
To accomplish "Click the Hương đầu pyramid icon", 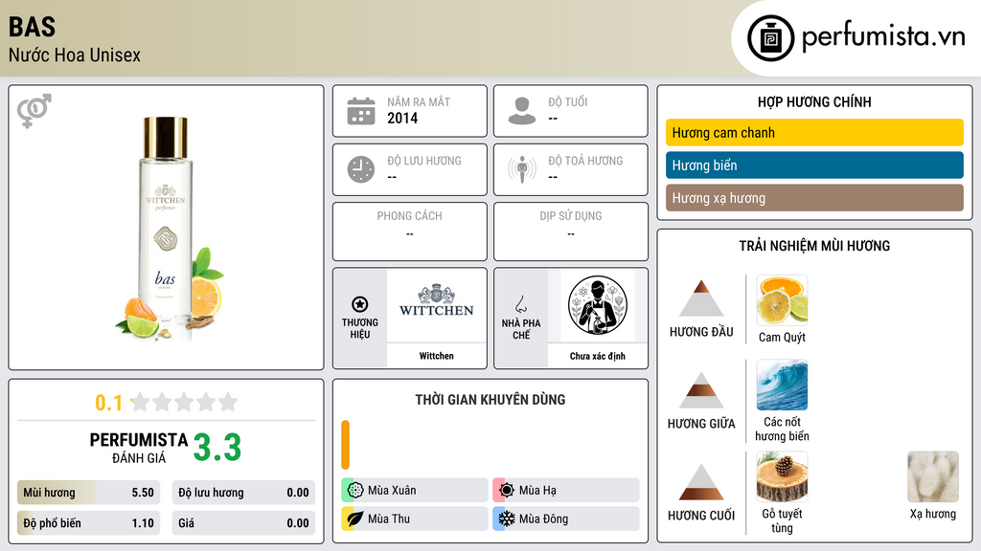I will coord(701,298).
